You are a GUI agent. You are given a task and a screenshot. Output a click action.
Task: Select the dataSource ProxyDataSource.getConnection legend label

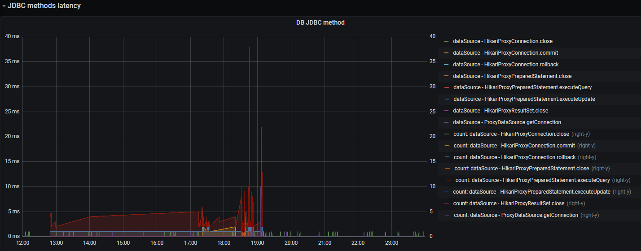click(x=507, y=122)
